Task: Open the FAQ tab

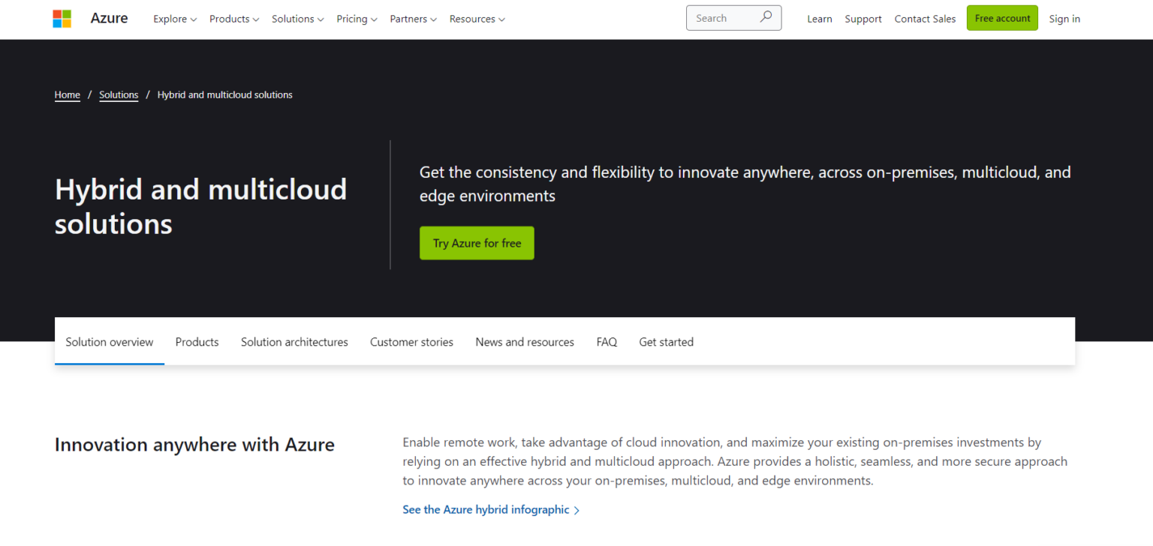Action: (607, 341)
